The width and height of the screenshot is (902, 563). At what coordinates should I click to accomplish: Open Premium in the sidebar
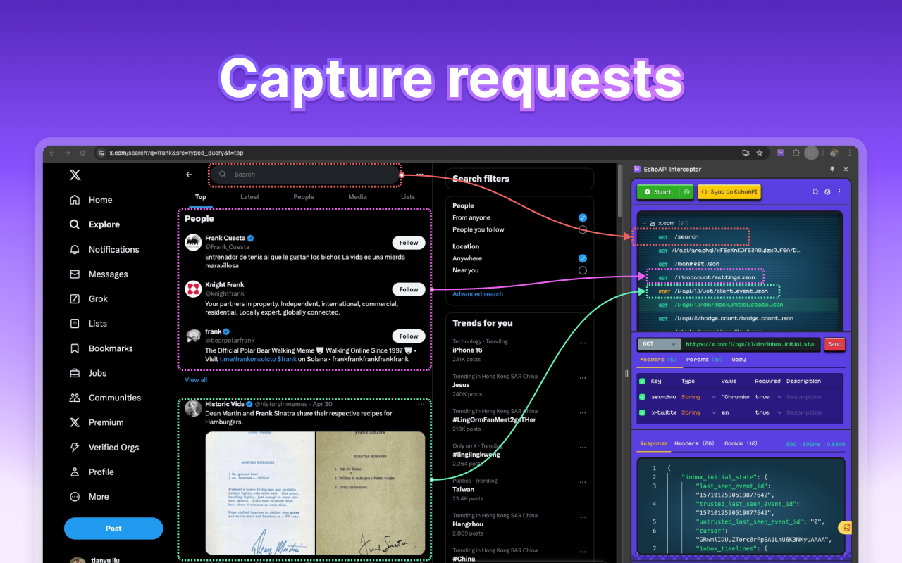pyautogui.click(x=97, y=422)
